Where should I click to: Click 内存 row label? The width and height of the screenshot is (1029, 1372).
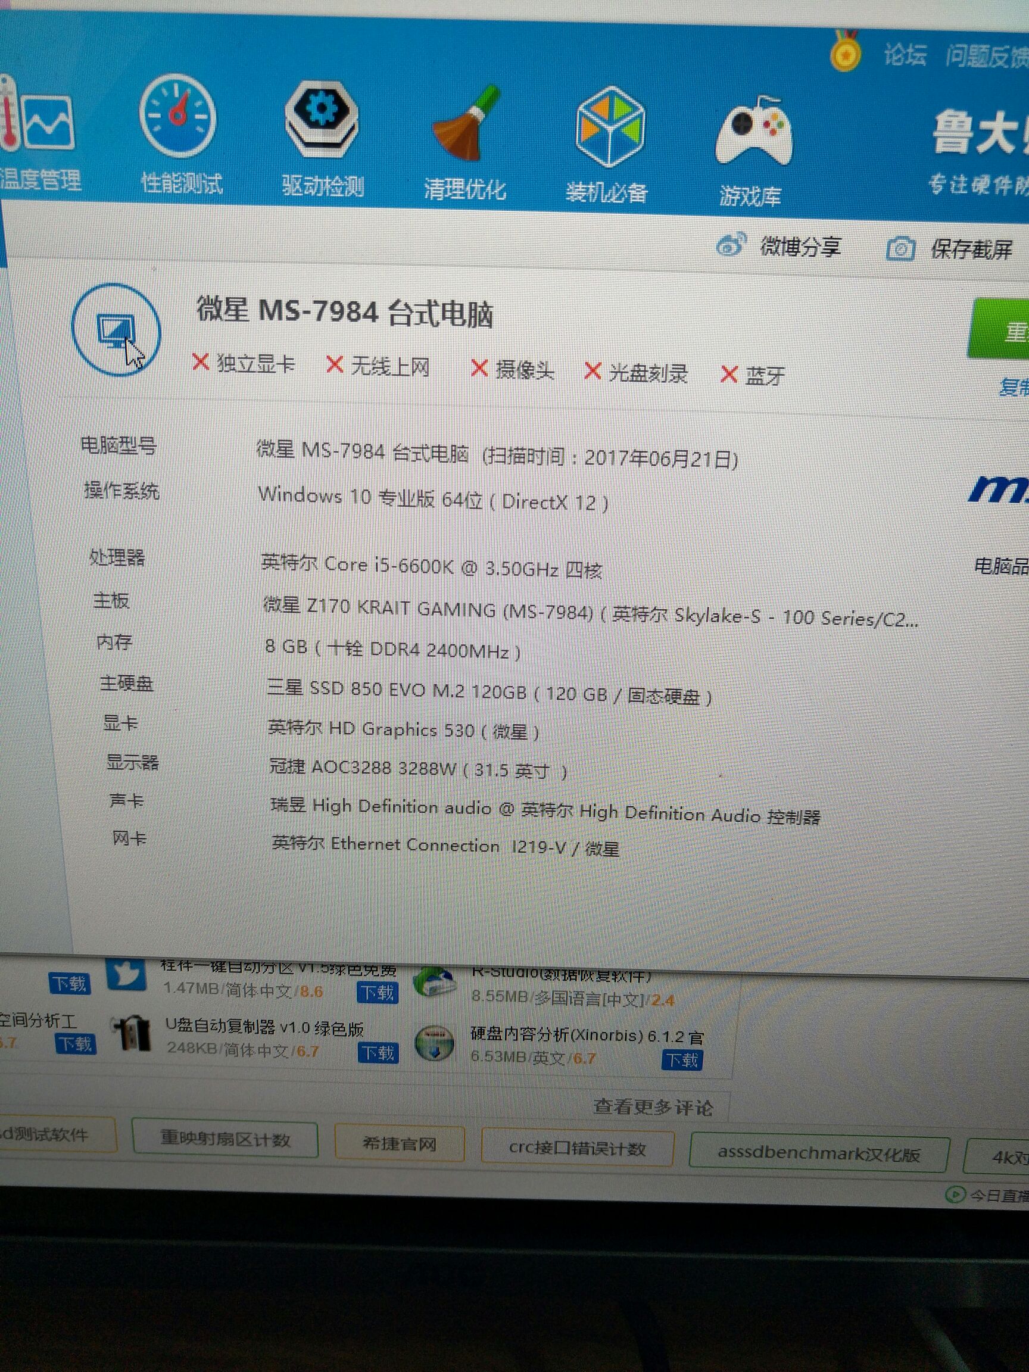115,642
